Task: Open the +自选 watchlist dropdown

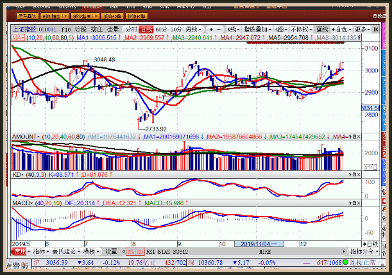Action: tap(341, 29)
